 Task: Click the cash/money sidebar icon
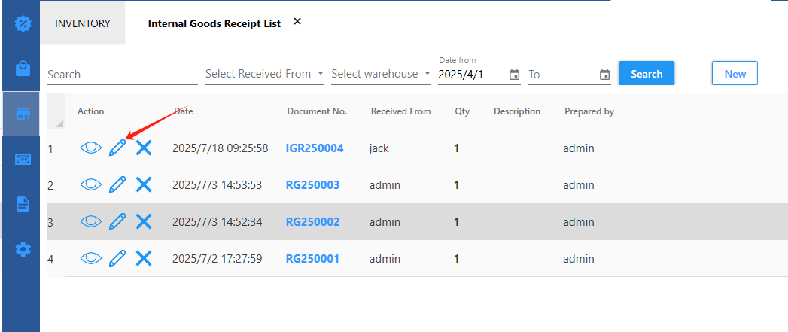tap(23, 159)
